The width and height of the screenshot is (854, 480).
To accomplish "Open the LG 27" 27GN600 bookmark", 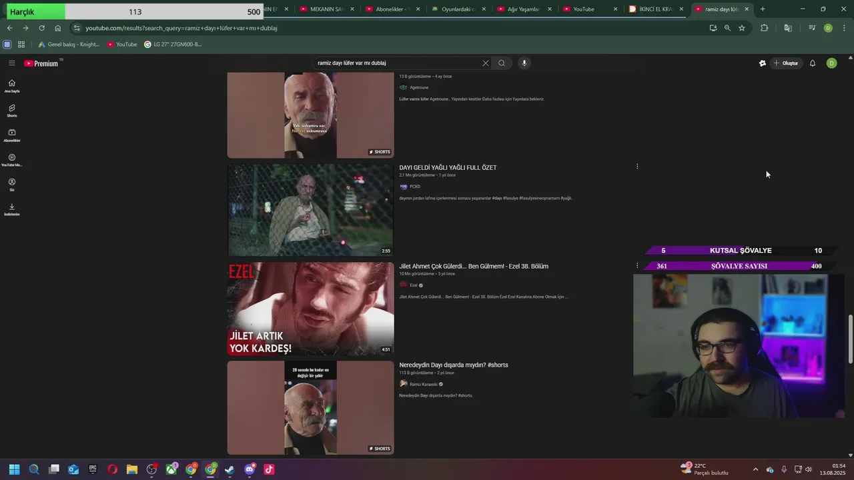I will click(173, 44).
